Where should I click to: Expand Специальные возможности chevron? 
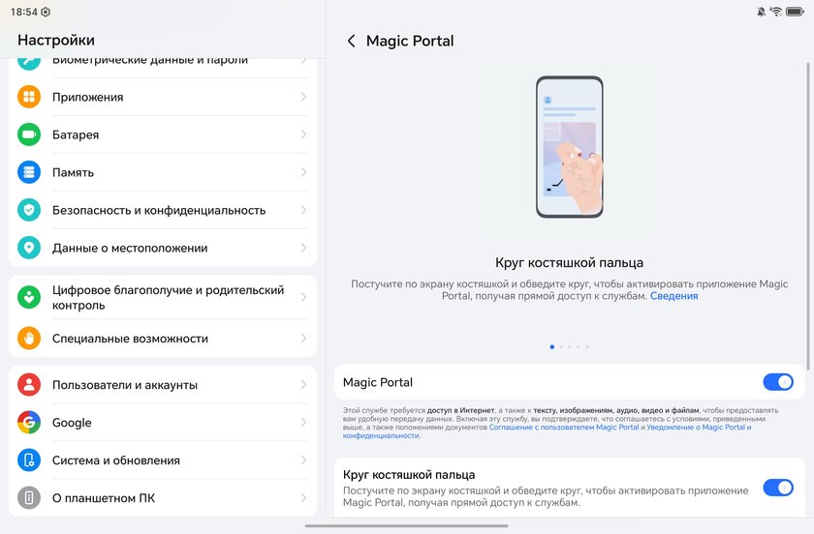click(x=303, y=338)
